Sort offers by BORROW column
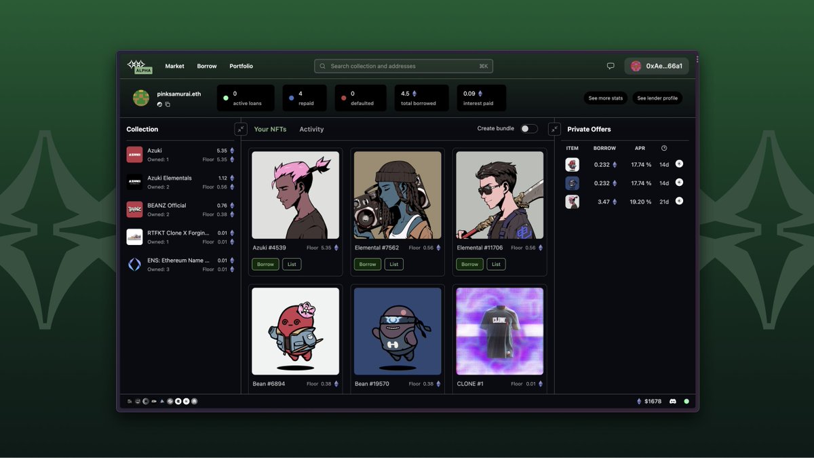 (604, 148)
